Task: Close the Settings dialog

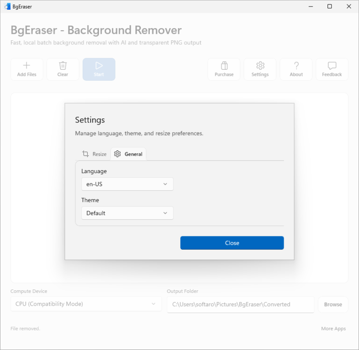Action: 232,243
